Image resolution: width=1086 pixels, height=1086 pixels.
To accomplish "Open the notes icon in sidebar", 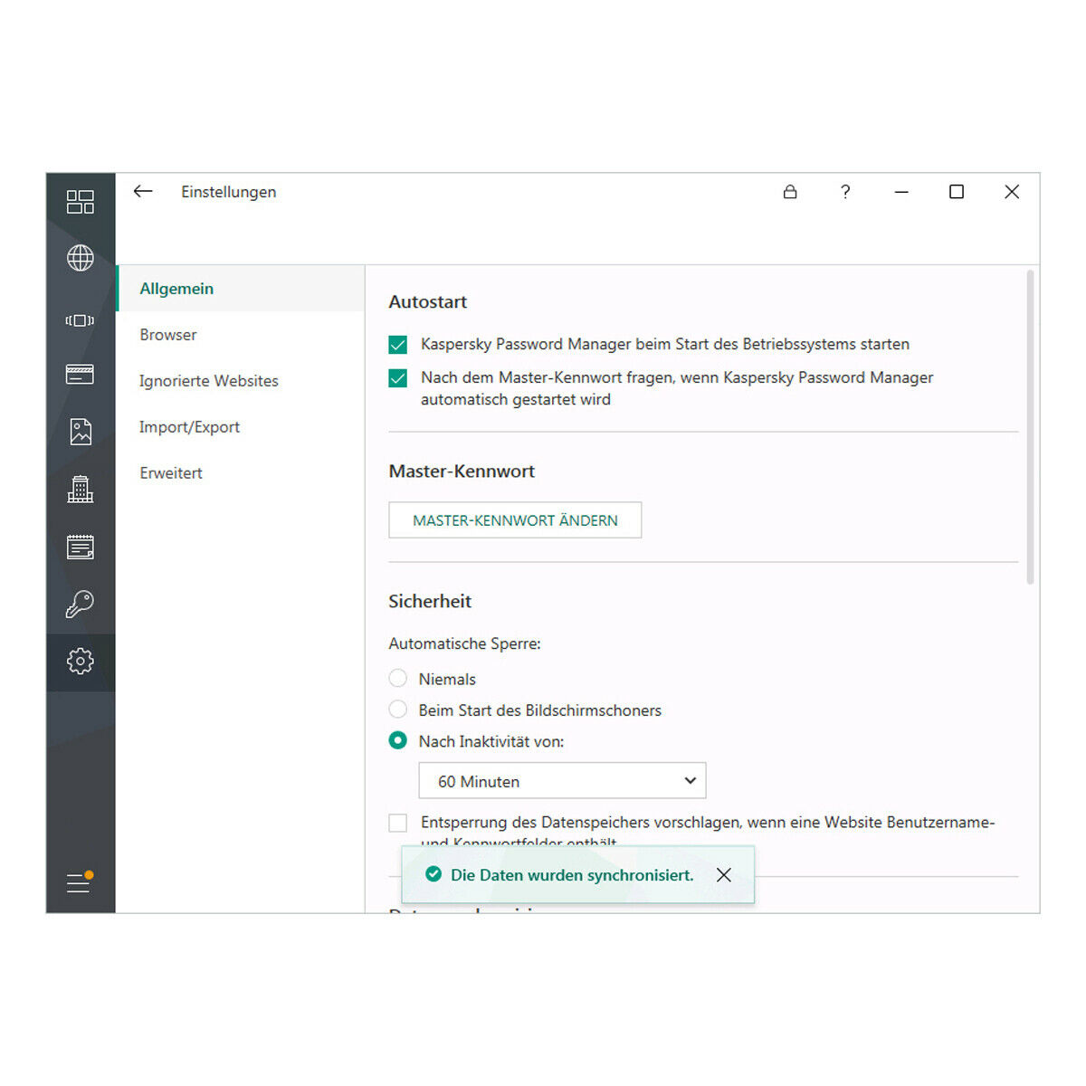I will pos(80,547).
